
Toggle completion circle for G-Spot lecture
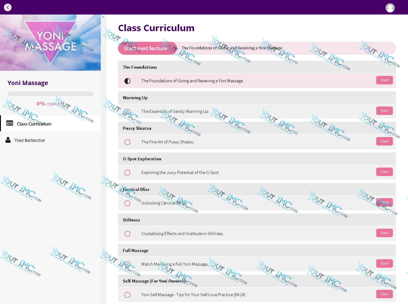[127, 173]
